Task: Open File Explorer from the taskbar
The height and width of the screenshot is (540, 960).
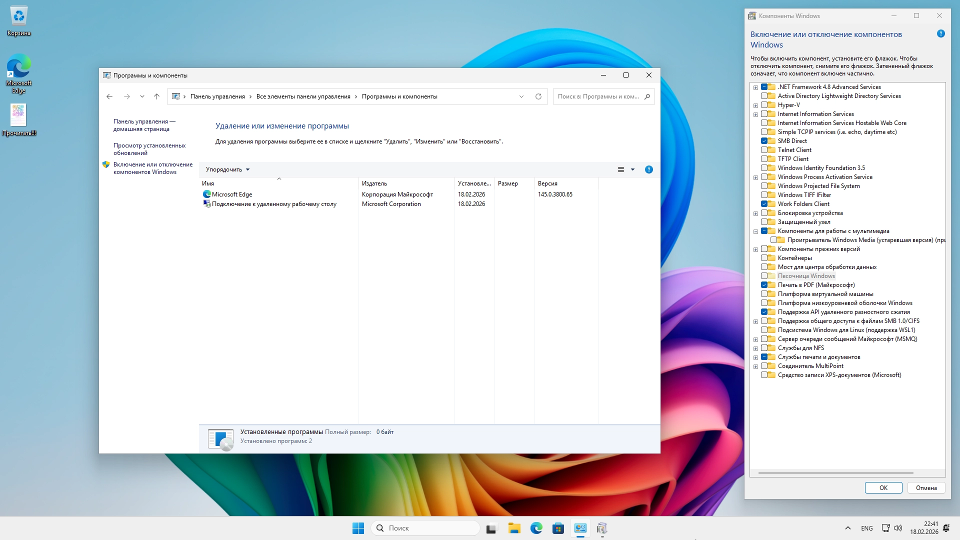Action: 514,528
